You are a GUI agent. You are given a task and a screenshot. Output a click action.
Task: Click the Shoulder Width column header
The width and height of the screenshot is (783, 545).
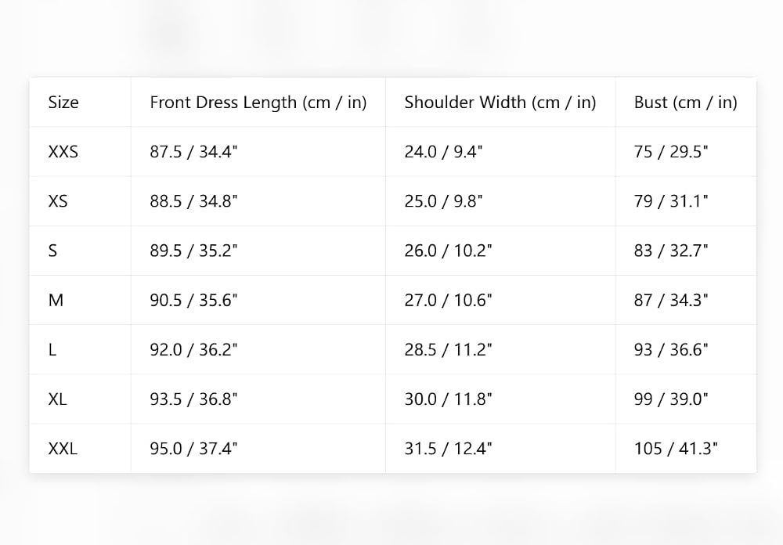pyautogui.click(x=500, y=102)
